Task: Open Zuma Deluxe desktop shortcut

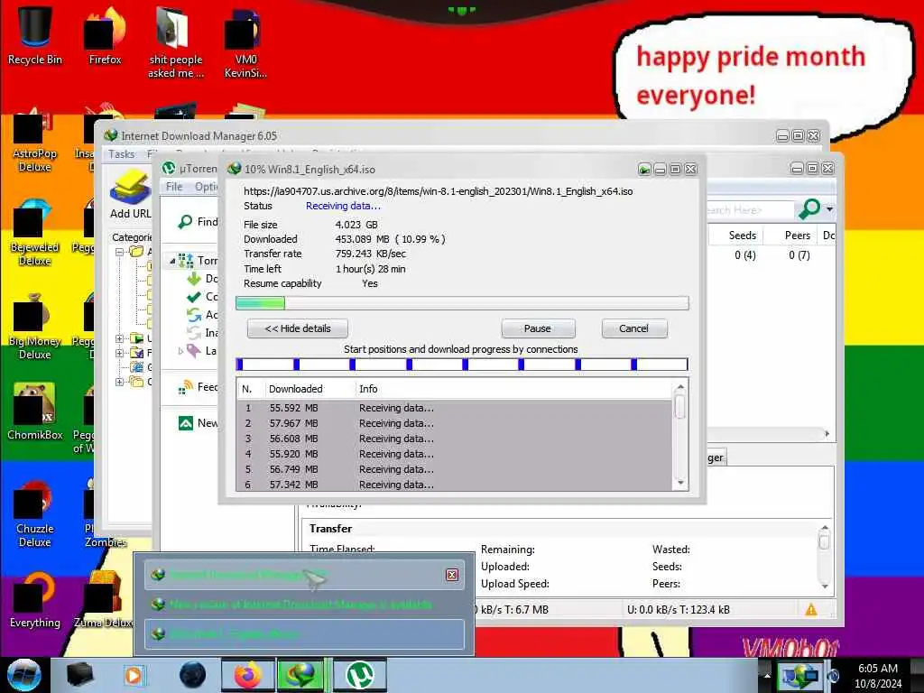Action: click(x=105, y=600)
